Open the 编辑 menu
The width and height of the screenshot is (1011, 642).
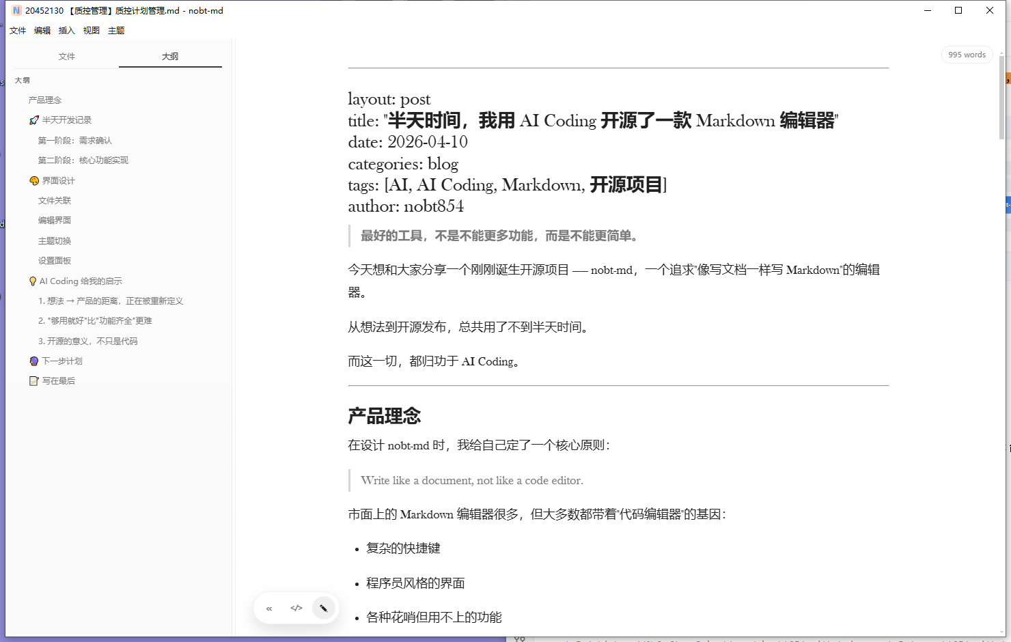pyautogui.click(x=42, y=31)
